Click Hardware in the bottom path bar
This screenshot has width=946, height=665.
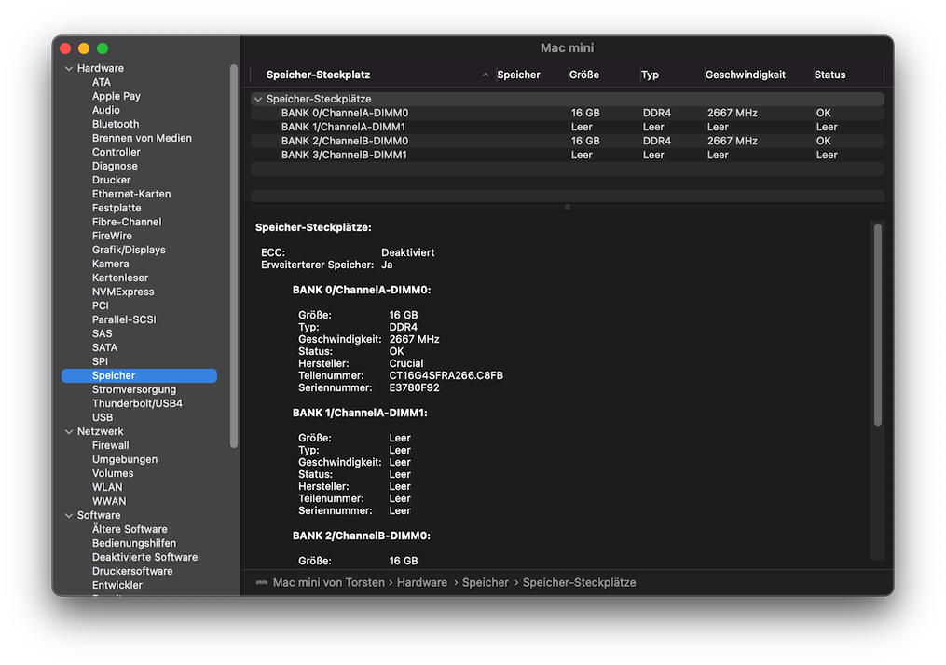(x=421, y=582)
